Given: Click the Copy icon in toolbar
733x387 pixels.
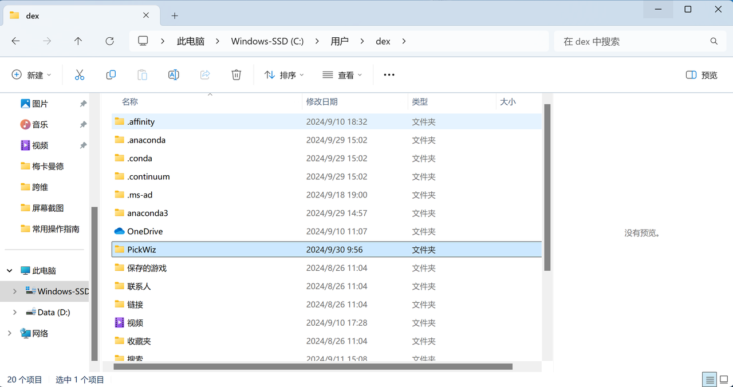Looking at the screenshot, I should tap(111, 75).
